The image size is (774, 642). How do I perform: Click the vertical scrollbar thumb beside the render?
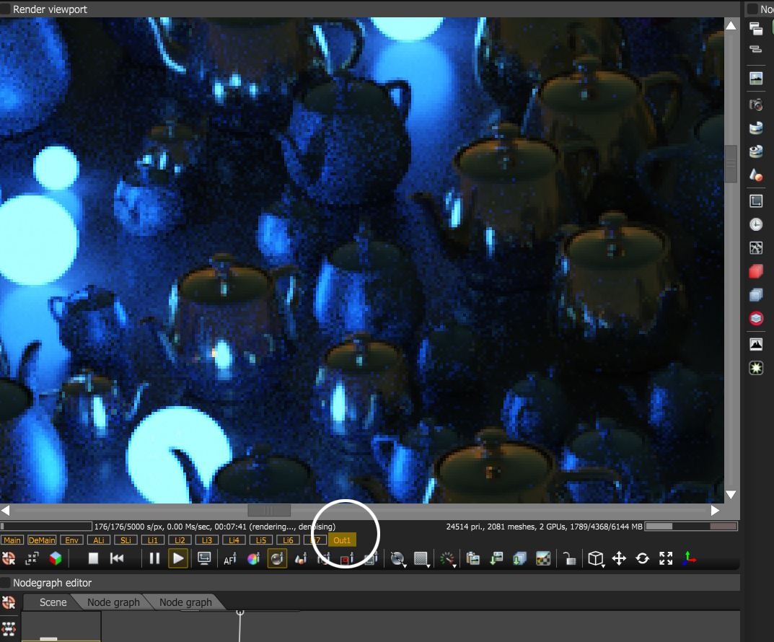[731, 164]
